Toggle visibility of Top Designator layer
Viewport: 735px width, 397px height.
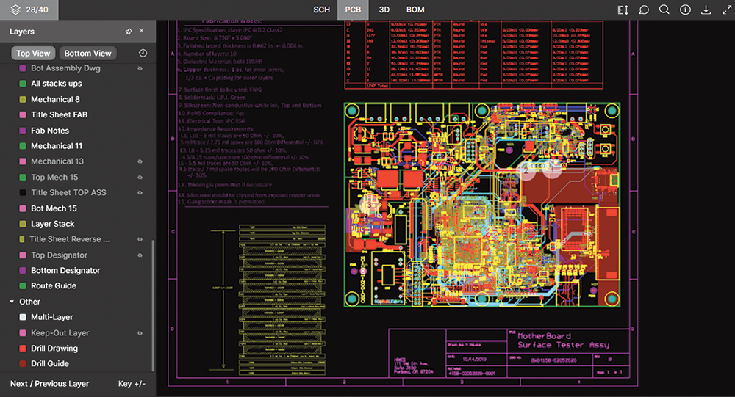140,255
